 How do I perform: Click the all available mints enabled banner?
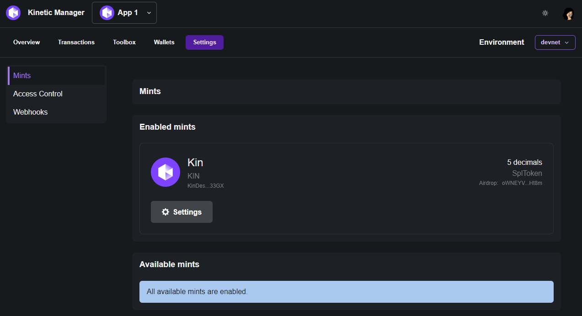(346, 291)
